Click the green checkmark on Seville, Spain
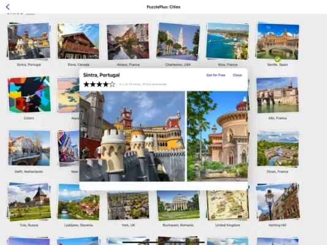The image size is (327, 245). (277, 59)
